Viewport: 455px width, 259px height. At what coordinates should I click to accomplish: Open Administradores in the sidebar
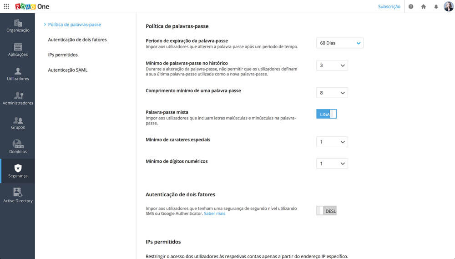18,99
